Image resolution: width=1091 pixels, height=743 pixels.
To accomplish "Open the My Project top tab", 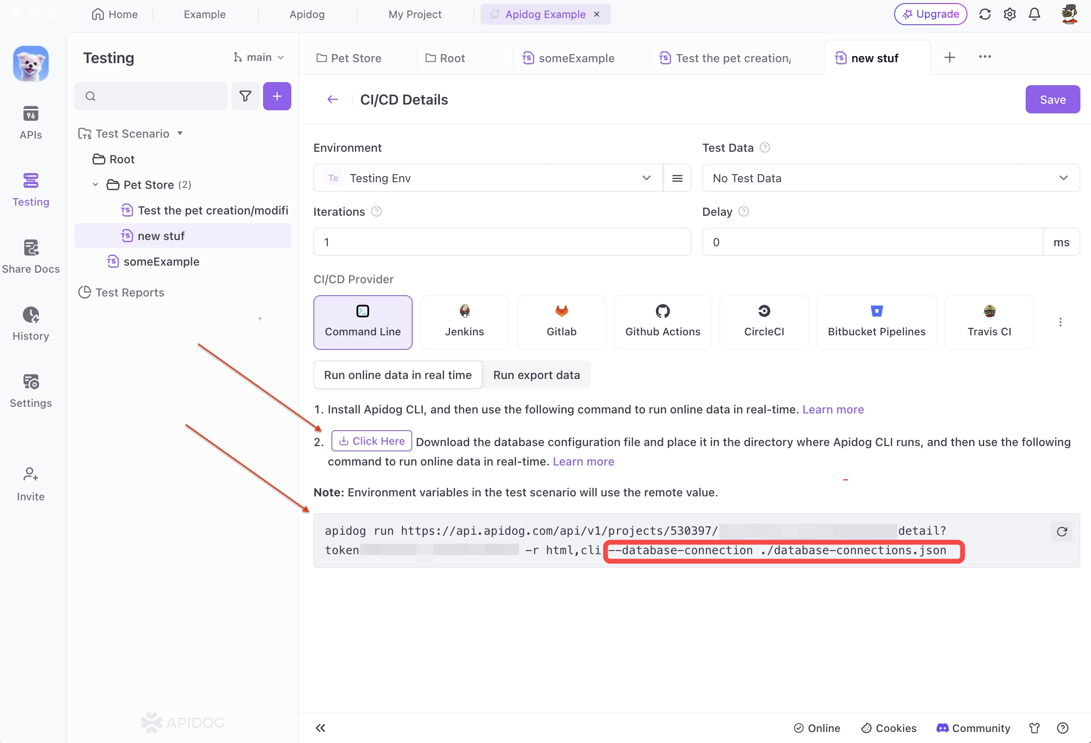I will pos(415,14).
